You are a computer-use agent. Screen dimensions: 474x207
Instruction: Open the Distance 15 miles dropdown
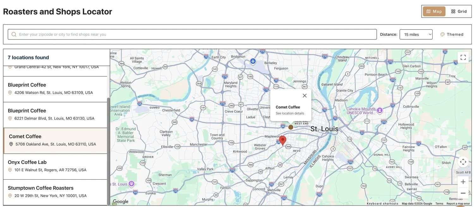coord(416,34)
